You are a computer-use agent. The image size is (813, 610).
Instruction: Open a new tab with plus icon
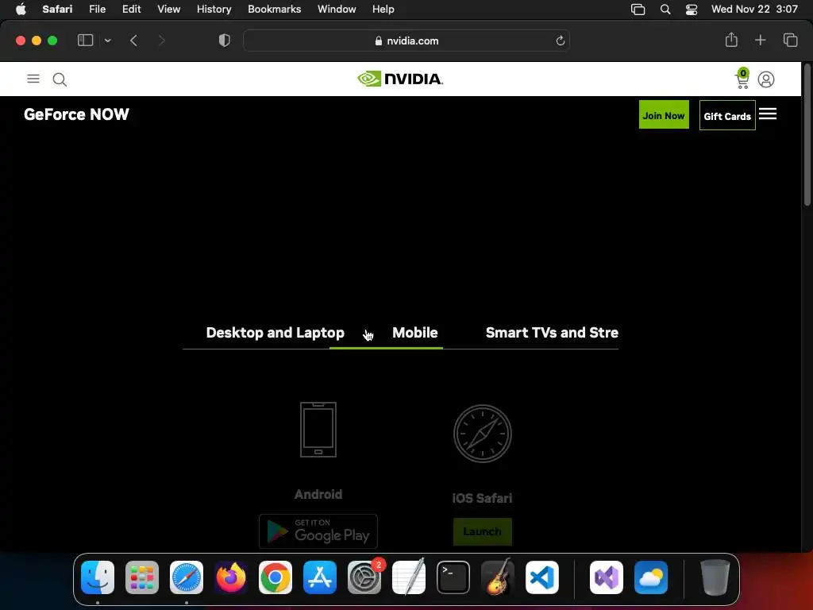click(x=760, y=40)
